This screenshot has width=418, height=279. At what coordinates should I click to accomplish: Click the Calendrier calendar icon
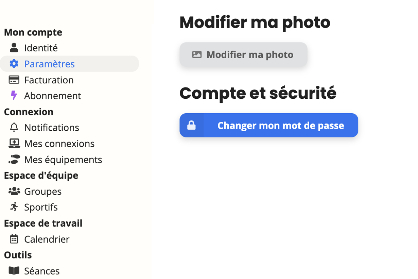(14, 239)
